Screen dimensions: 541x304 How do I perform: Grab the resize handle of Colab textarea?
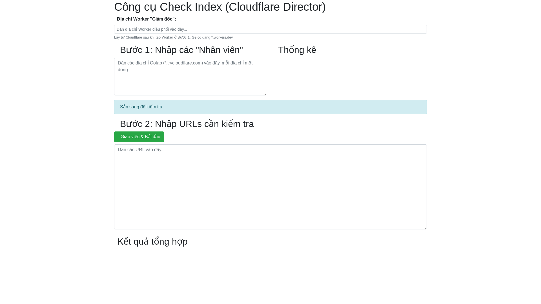[x=265, y=94]
